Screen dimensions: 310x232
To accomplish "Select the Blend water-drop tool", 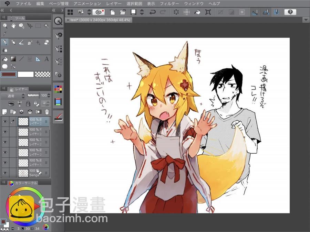I will click(5, 50).
